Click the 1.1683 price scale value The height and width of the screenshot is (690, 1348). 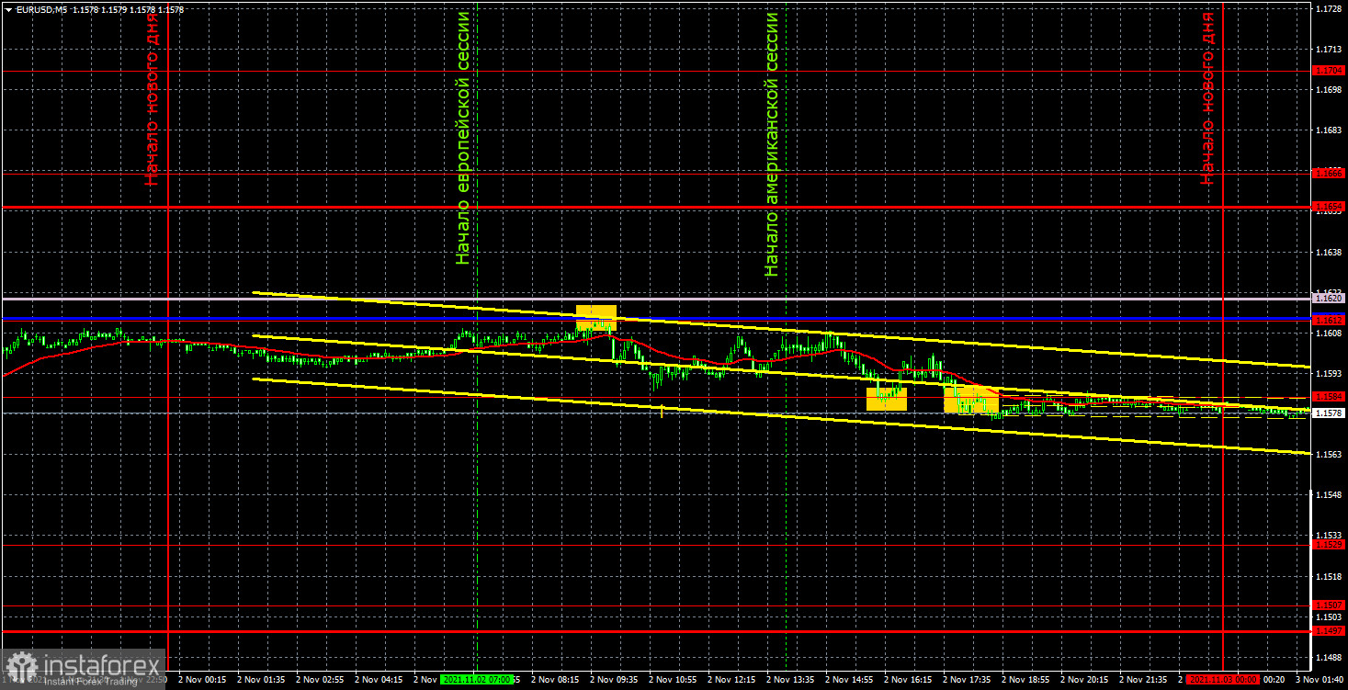tap(1330, 130)
